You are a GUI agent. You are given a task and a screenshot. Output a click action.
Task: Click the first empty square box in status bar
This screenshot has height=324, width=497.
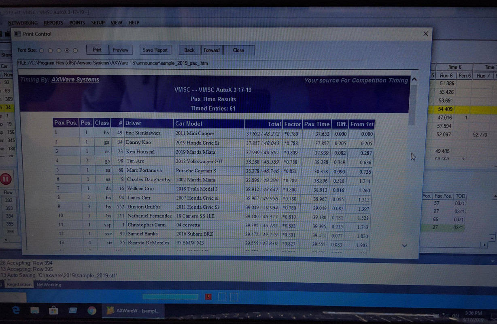click(x=222, y=297)
